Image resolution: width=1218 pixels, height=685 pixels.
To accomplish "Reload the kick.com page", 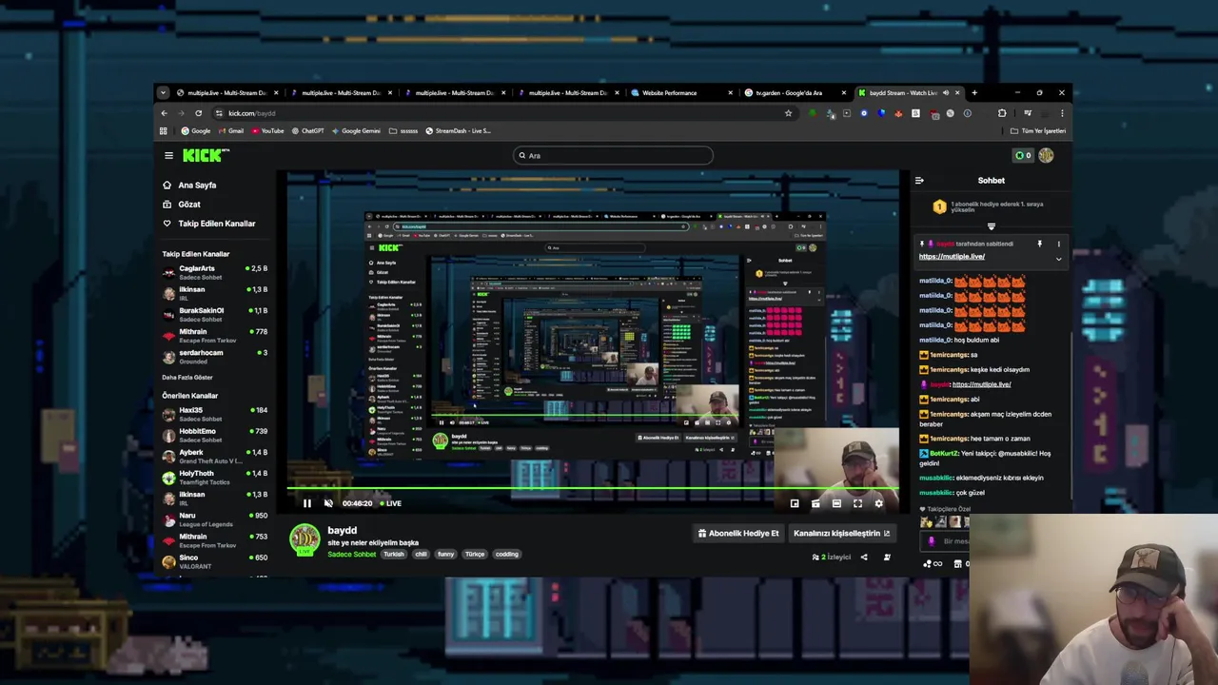I will pos(198,113).
